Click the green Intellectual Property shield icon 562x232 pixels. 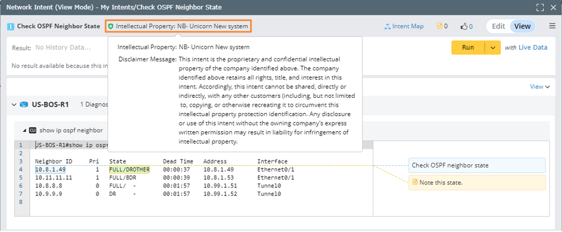tap(111, 26)
